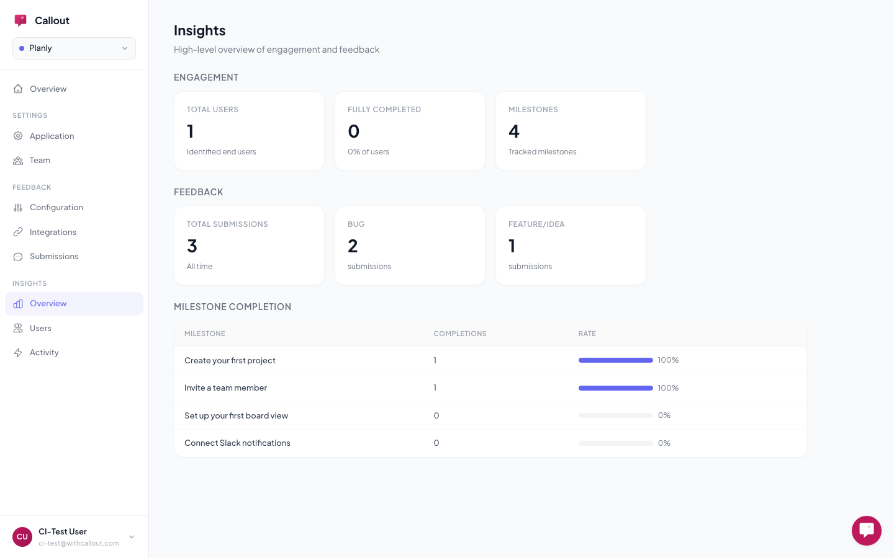Expand the CI-Test User account menu
Viewport: 894px width, 558px height.
point(131,537)
